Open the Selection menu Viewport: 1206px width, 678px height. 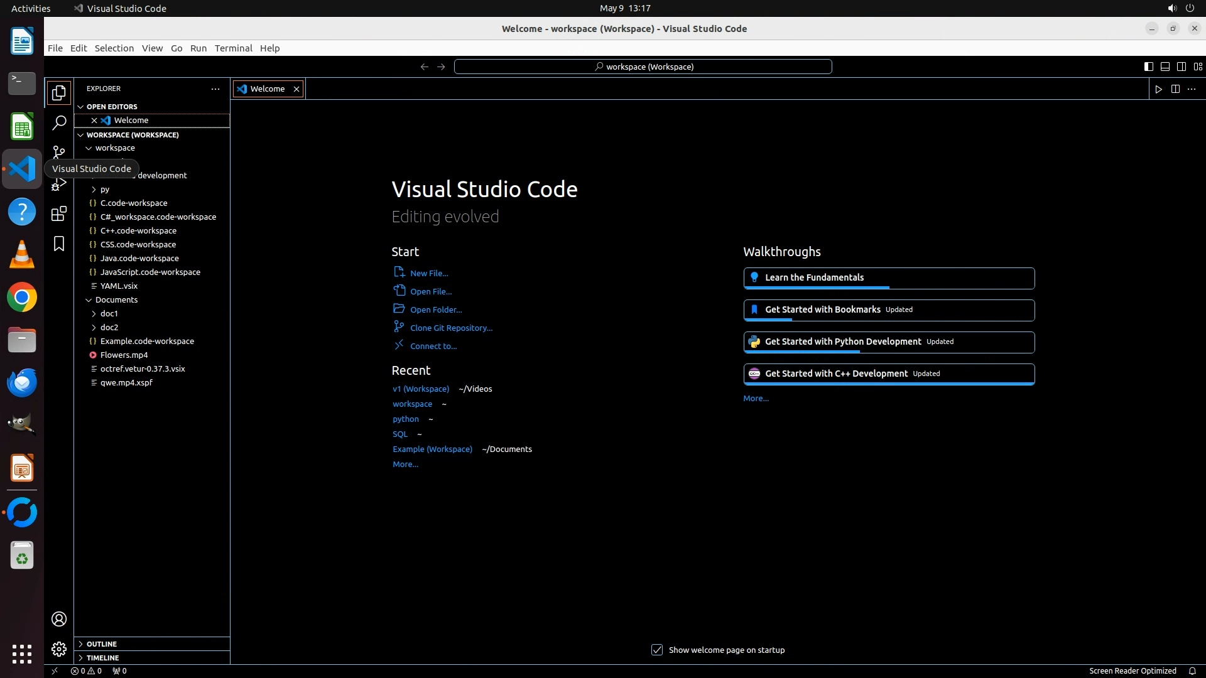(x=114, y=48)
